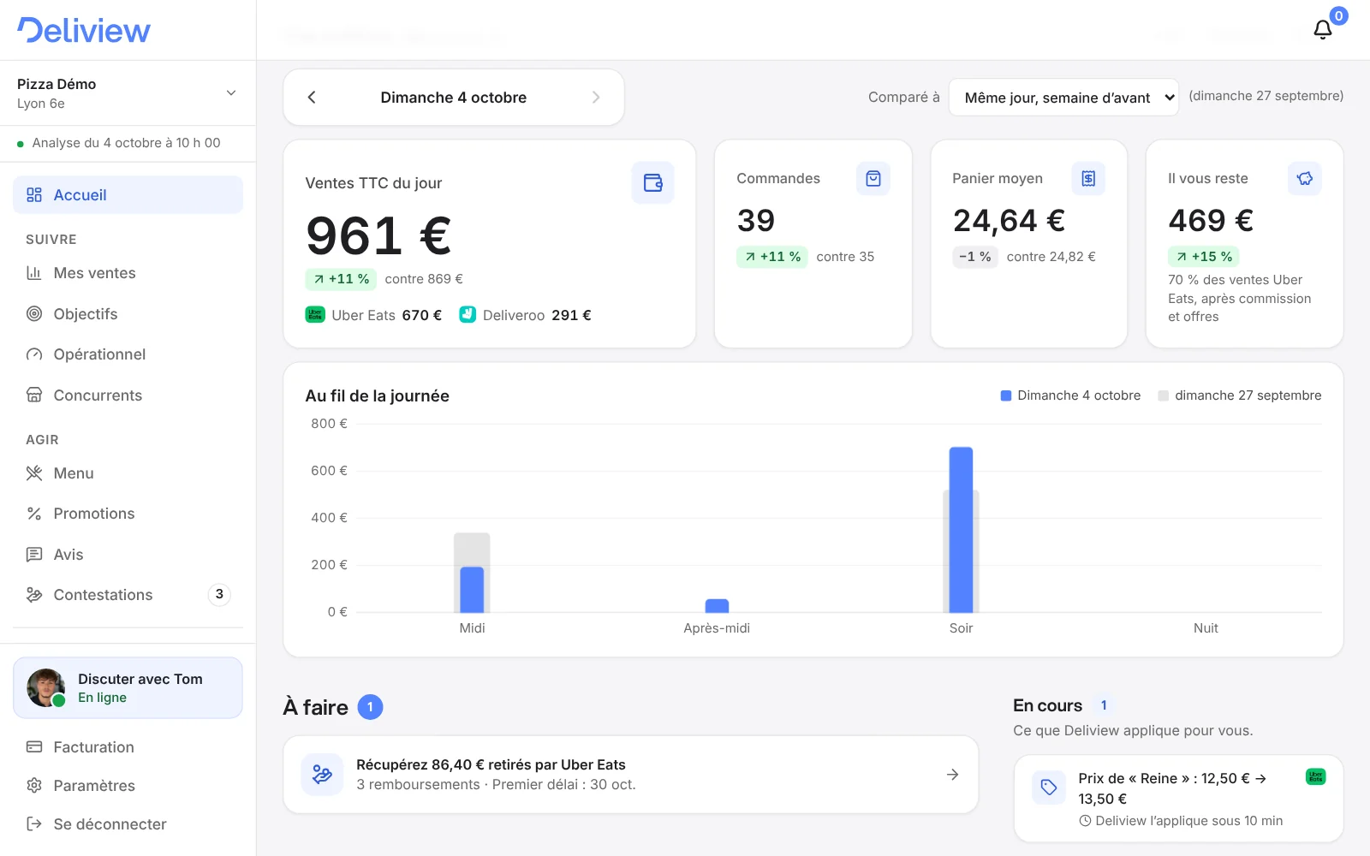1370x856 pixels.
Task: Open Menu in the sidebar
Action: 128,473
